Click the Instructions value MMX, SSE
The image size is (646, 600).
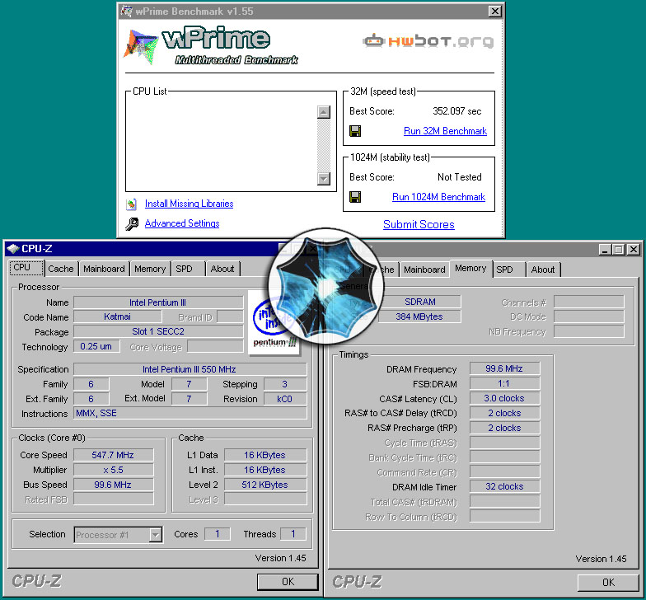(x=190, y=414)
